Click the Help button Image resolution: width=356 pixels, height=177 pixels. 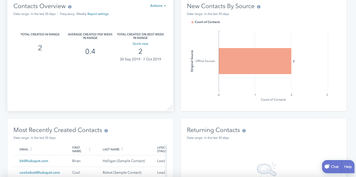[x=348, y=167]
